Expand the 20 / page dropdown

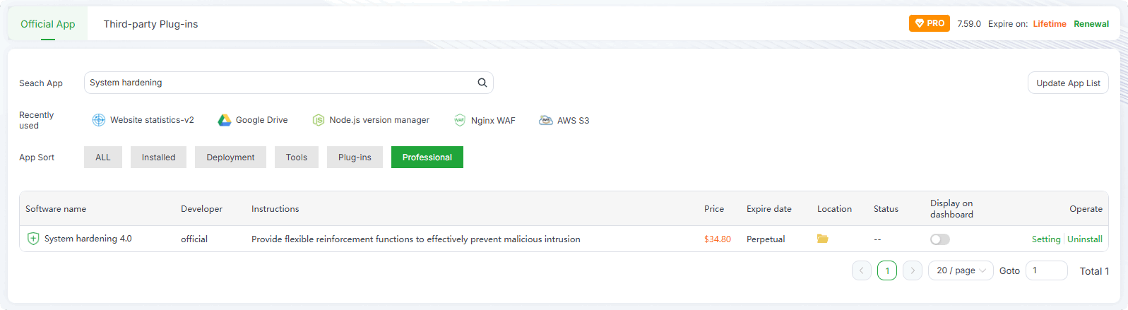pyautogui.click(x=961, y=270)
